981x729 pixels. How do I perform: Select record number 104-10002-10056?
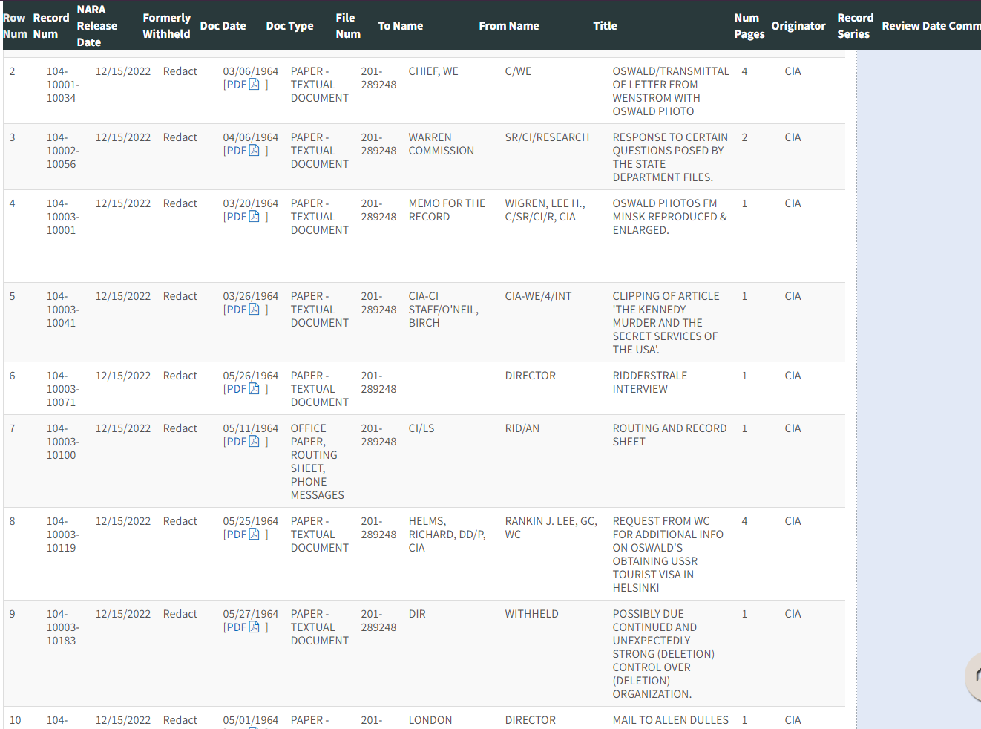[x=63, y=151]
